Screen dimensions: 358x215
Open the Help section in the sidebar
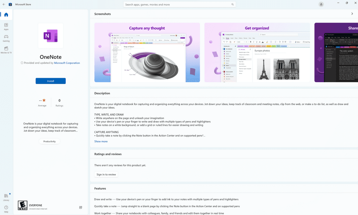point(6,208)
